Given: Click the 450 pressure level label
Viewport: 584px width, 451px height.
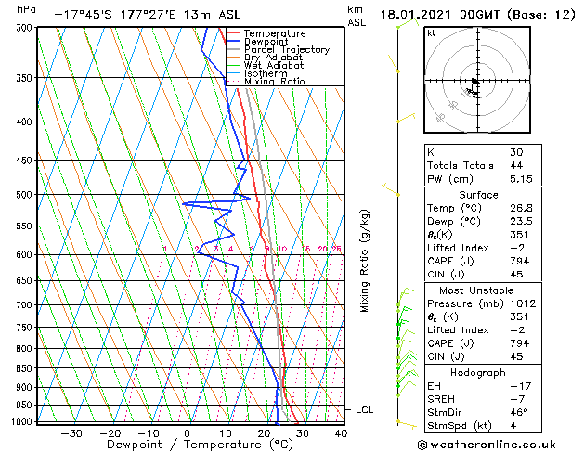Looking at the screenshot, I should (x=26, y=161).
